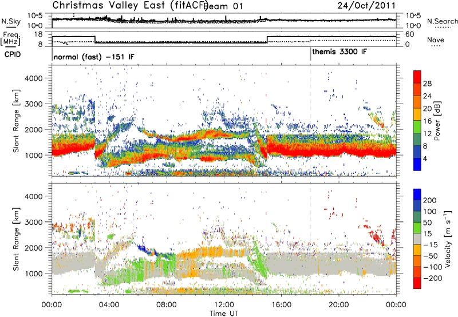
Task: Click the 20–24 dB orange power segment
Action: pyautogui.click(x=417, y=102)
